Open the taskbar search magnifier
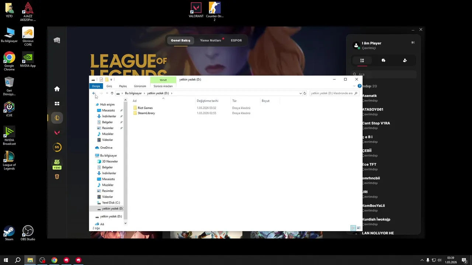This screenshot has height=265, width=472. click(18, 260)
